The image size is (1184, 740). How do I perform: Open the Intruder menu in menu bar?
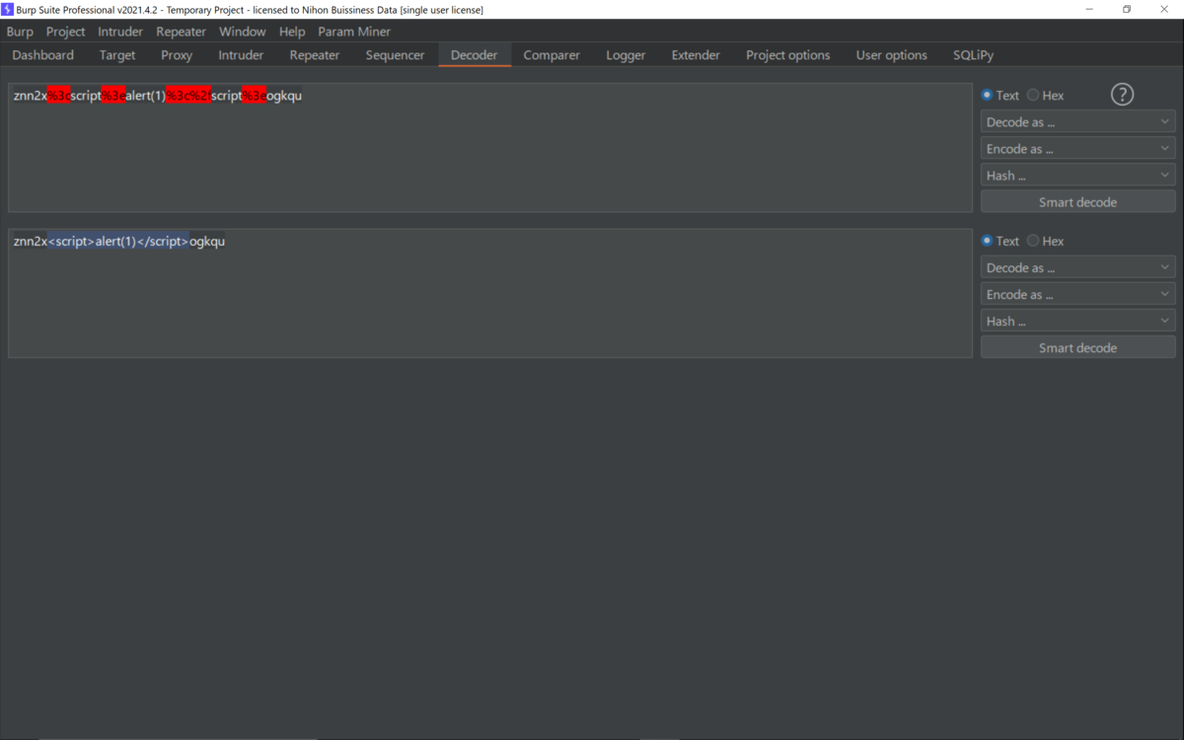click(120, 32)
